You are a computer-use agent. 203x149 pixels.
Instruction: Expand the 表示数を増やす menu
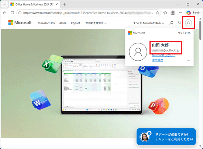click(x=96, y=23)
